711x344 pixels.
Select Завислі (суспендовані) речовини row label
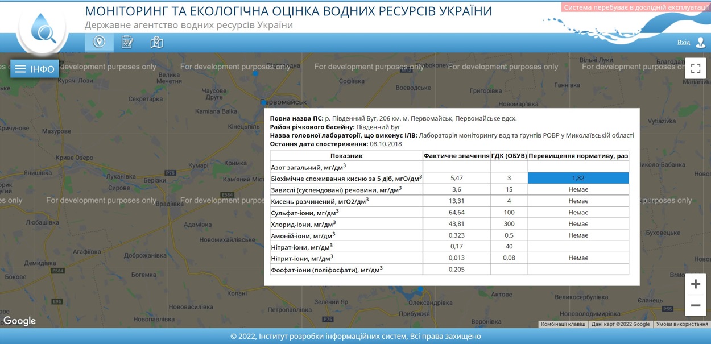(336, 189)
